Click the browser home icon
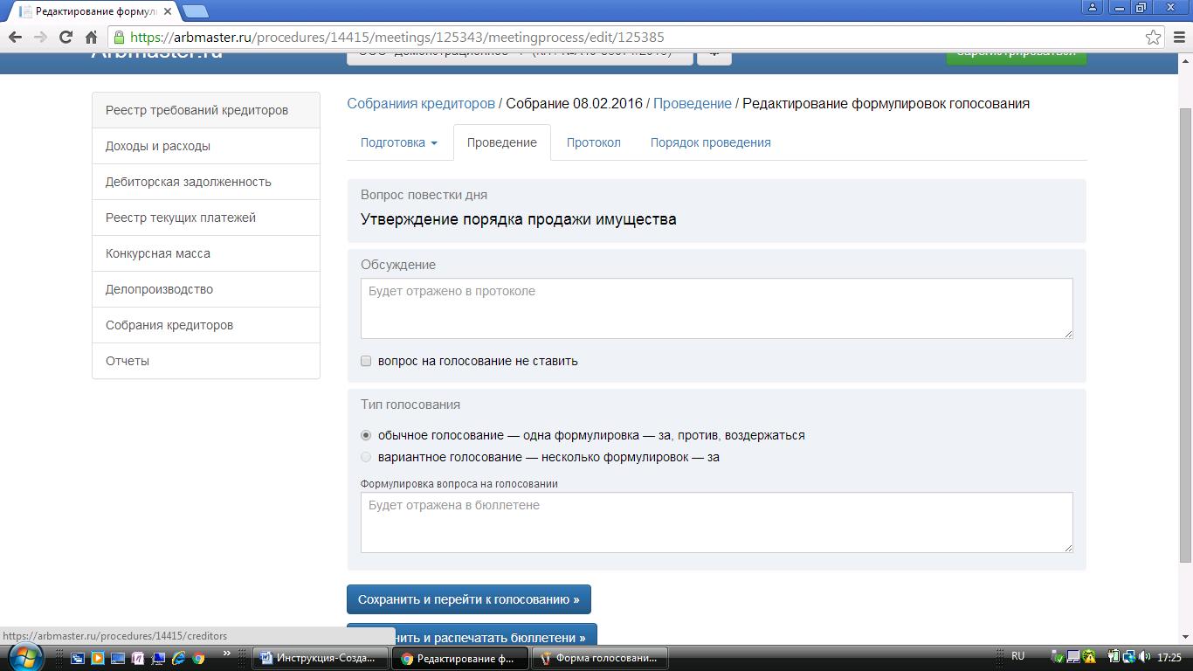The width and height of the screenshot is (1193, 671). pos(92,37)
